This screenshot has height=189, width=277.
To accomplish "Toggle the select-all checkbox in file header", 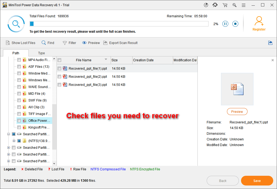I will (60, 60).
